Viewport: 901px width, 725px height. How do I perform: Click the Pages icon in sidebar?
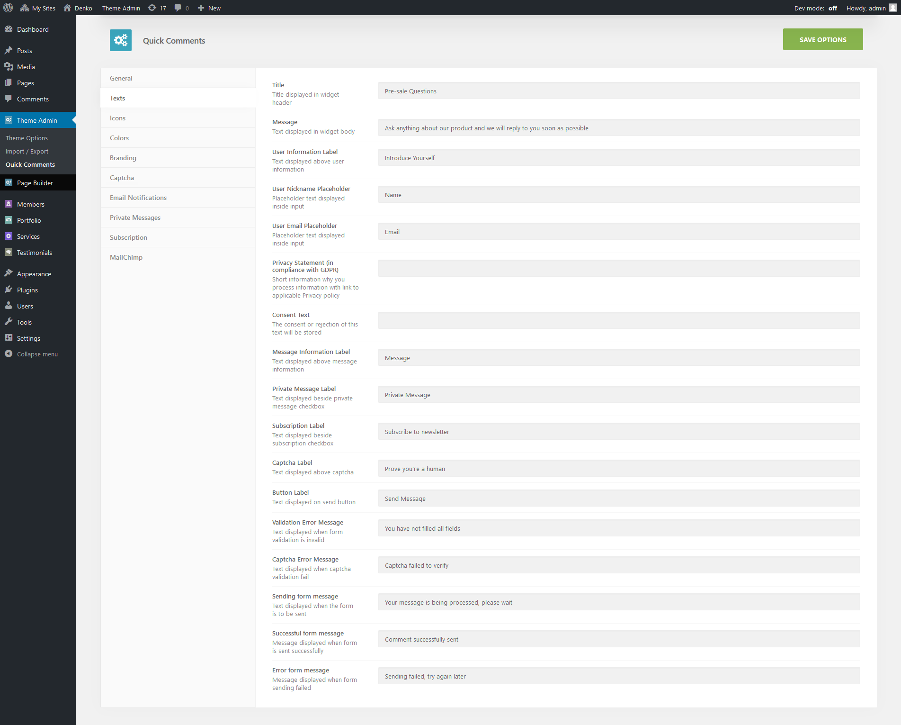(9, 82)
